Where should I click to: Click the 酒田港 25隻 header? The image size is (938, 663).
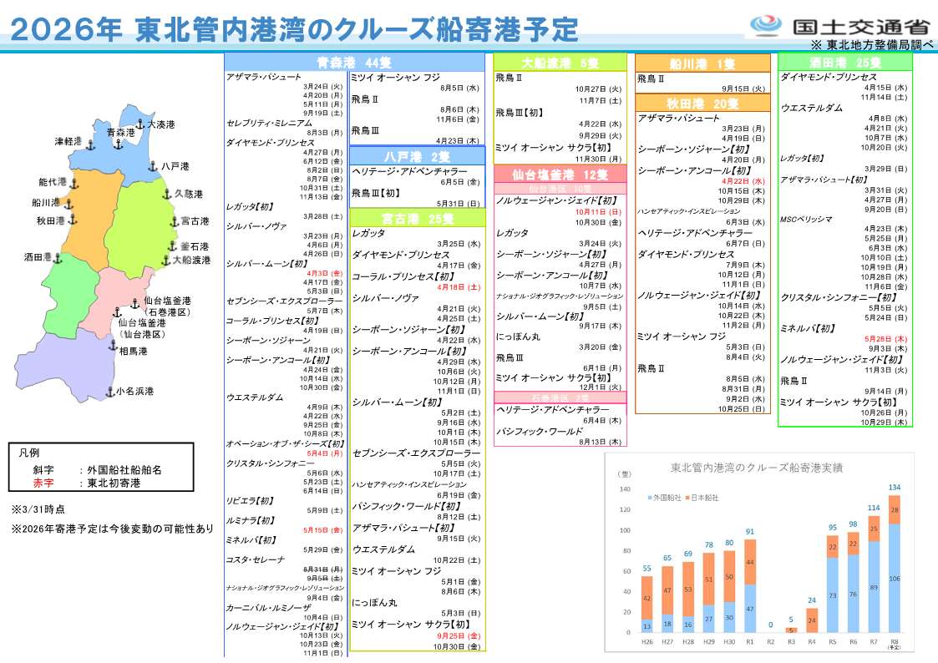pyautogui.click(x=845, y=63)
